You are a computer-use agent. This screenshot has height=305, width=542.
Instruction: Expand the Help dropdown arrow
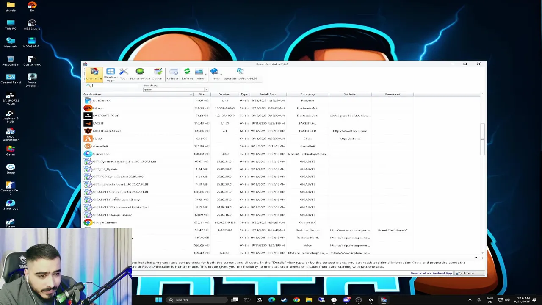click(221, 75)
